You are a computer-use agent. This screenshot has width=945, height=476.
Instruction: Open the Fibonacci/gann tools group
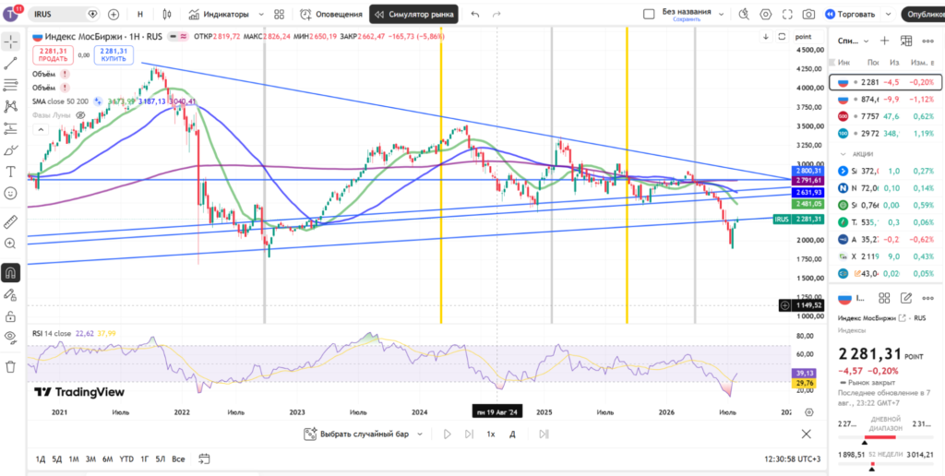coord(11,84)
